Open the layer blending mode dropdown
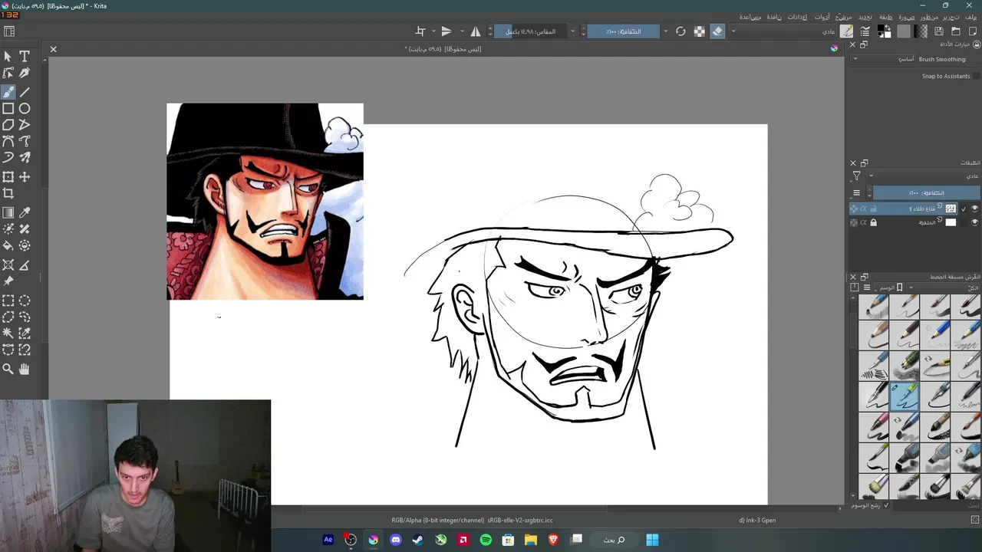 (x=923, y=176)
